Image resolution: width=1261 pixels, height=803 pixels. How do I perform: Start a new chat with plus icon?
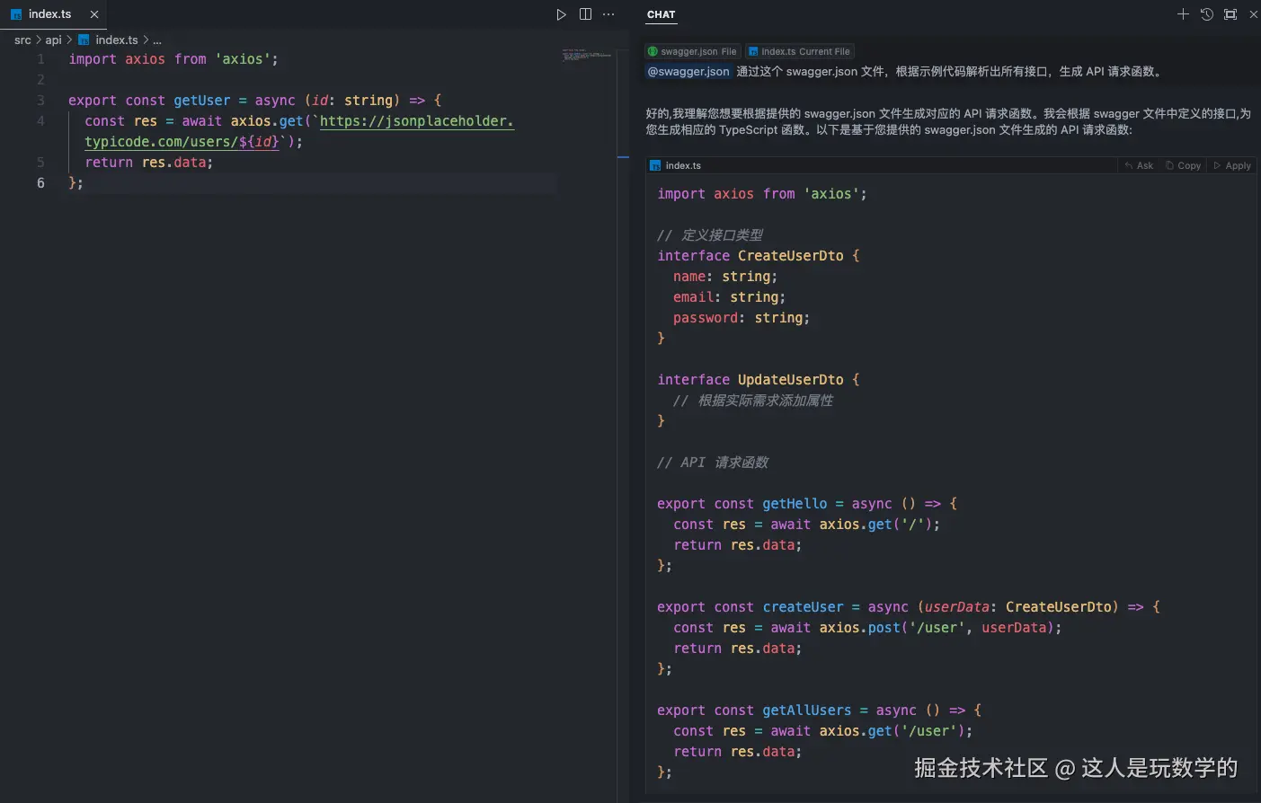pos(1183,14)
